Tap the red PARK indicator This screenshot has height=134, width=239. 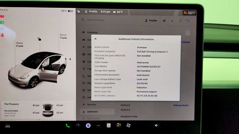2,16
